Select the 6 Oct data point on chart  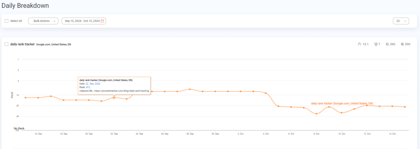(291, 107)
